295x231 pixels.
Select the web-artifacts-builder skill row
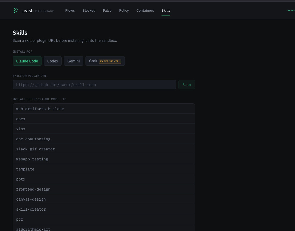(104, 109)
